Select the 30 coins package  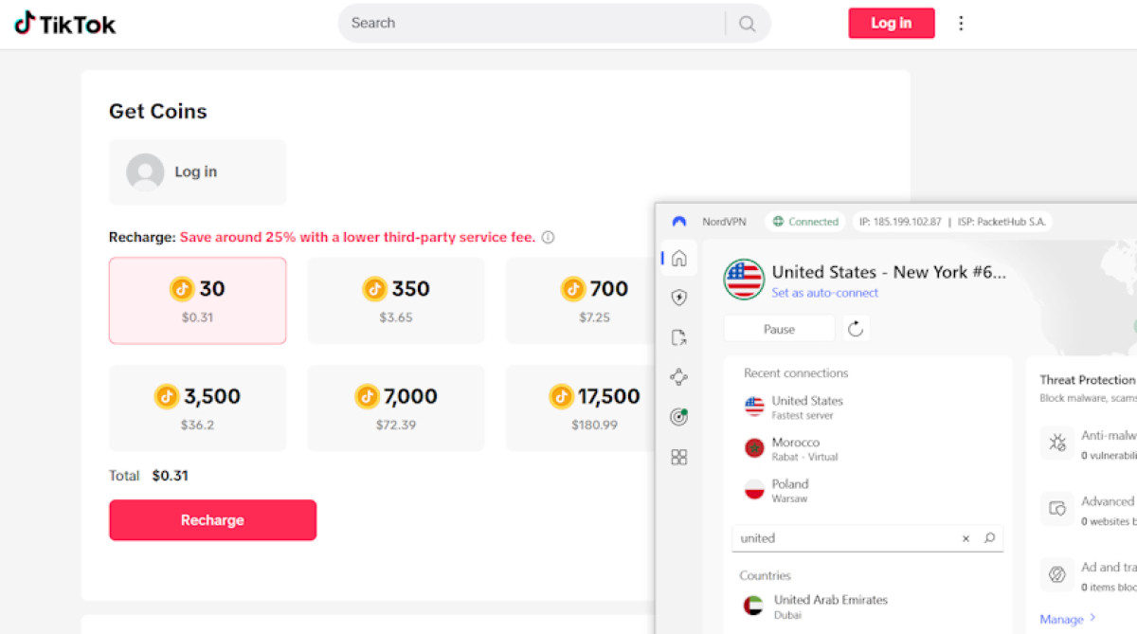[197, 300]
